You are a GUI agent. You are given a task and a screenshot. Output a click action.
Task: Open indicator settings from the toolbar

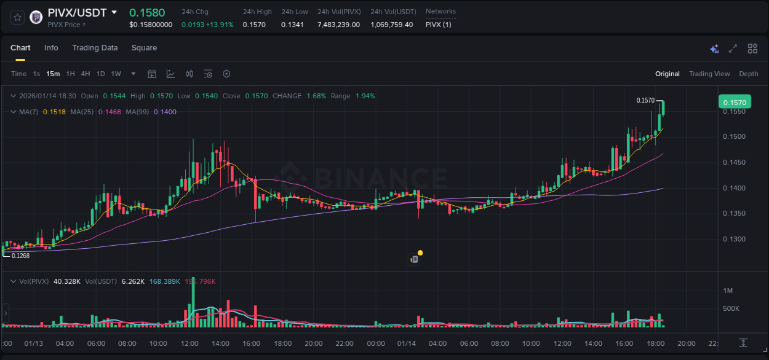pos(208,74)
